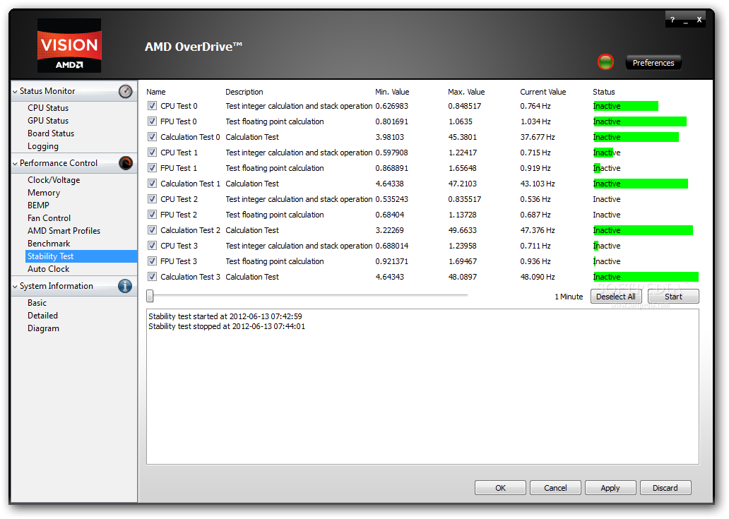Click the Status column header

pos(603,92)
